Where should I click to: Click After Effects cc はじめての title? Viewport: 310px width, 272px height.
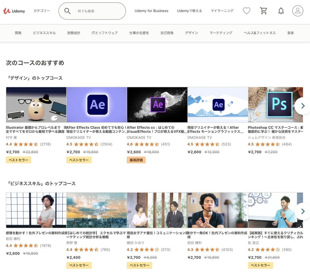pyautogui.click(x=157, y=130)
